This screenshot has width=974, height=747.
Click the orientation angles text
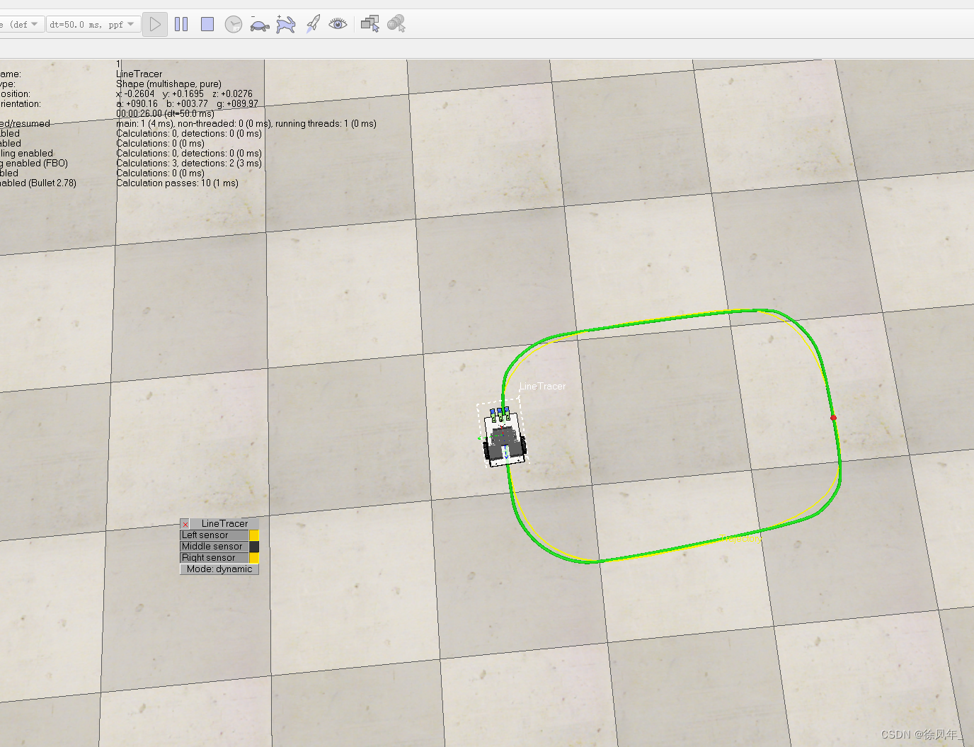click(x=187, y=103)
